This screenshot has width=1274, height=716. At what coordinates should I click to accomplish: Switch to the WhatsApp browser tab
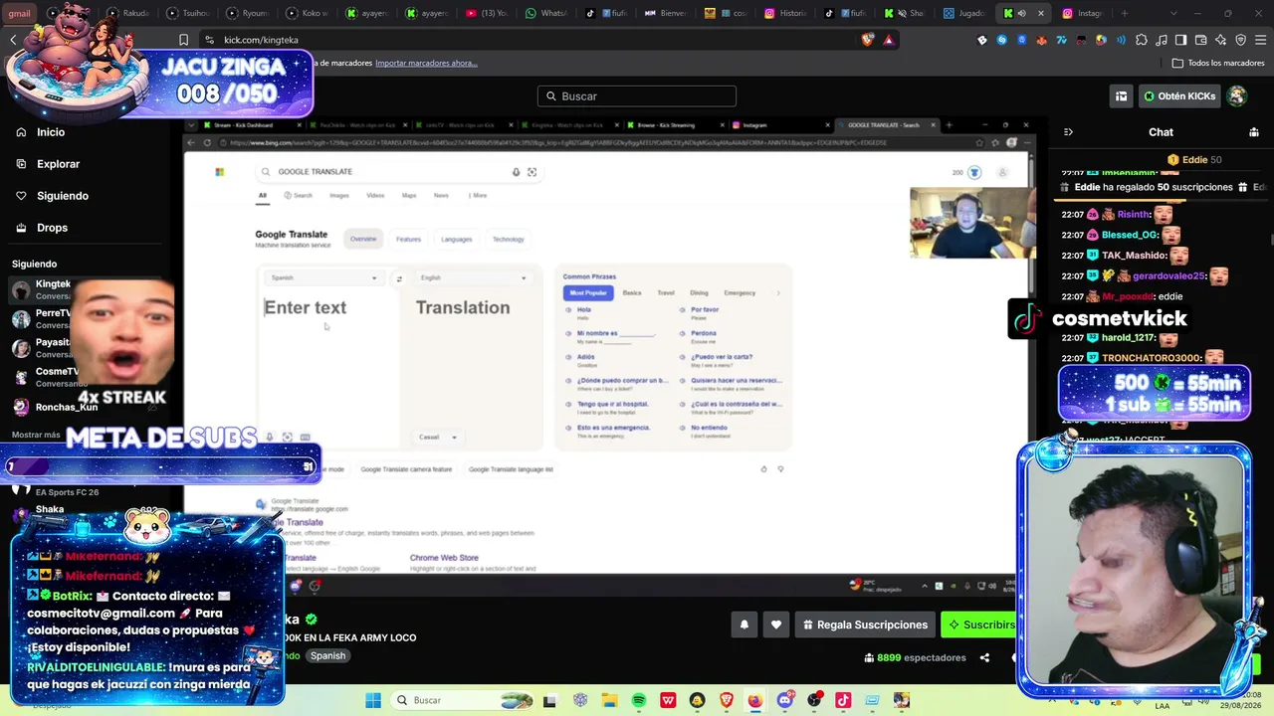coord(546,14)
